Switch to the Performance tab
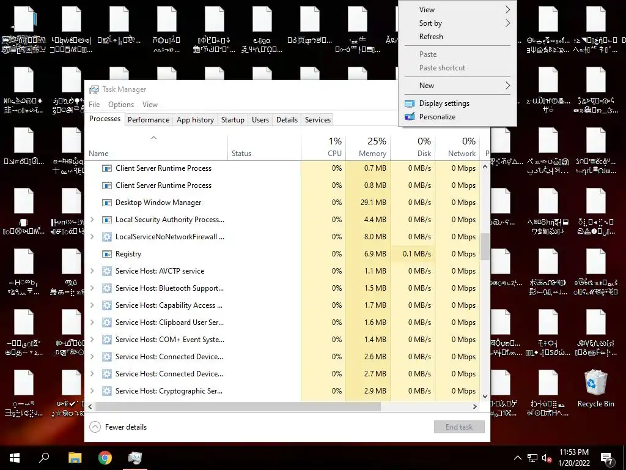This screenshot has width=626, height=470. [149, 120]
